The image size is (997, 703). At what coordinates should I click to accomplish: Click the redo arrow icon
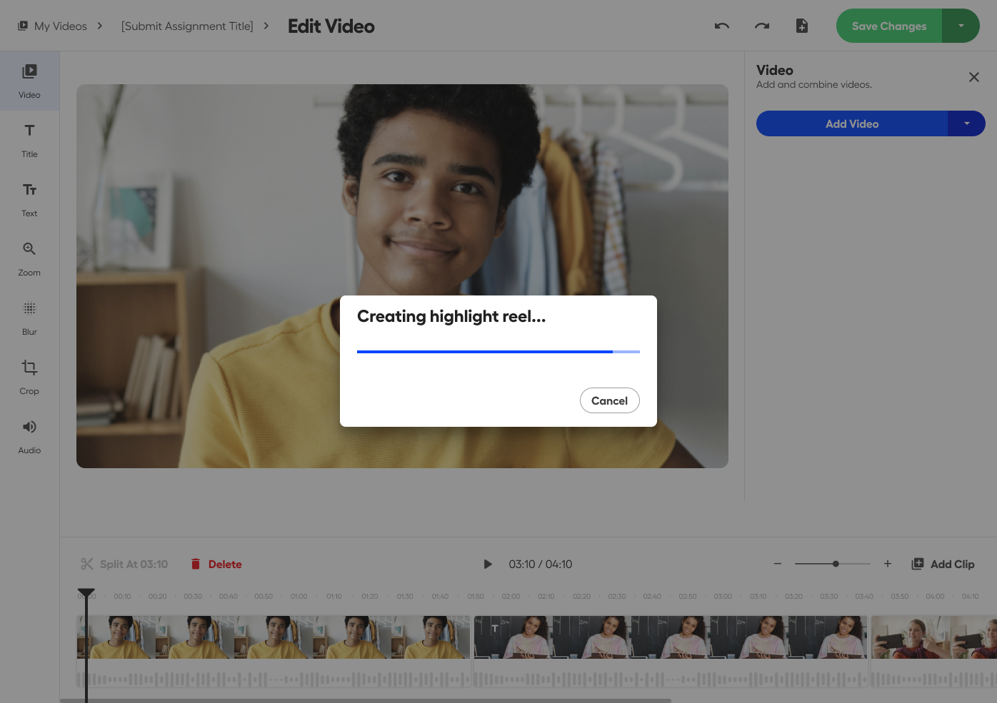click(762, 26)
